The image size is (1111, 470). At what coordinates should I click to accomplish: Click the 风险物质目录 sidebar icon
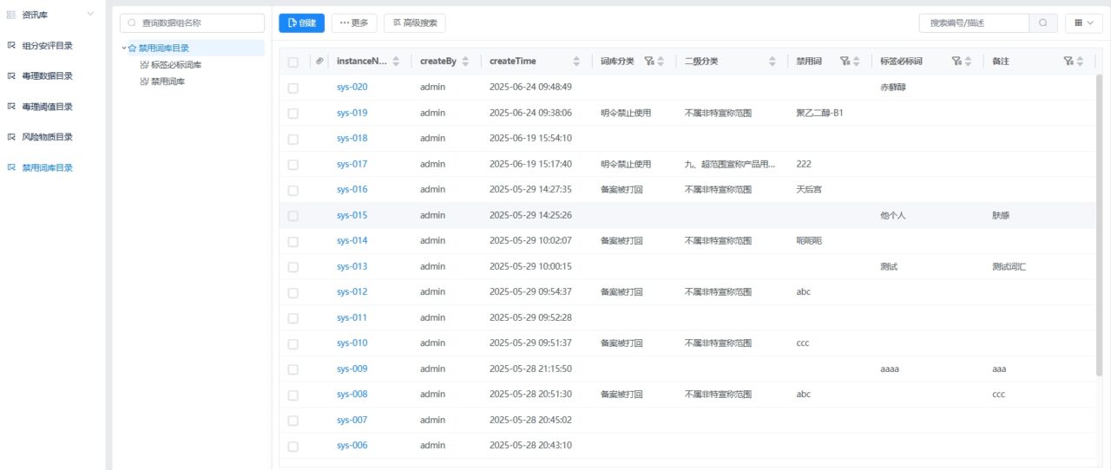[x=11, y=137]
